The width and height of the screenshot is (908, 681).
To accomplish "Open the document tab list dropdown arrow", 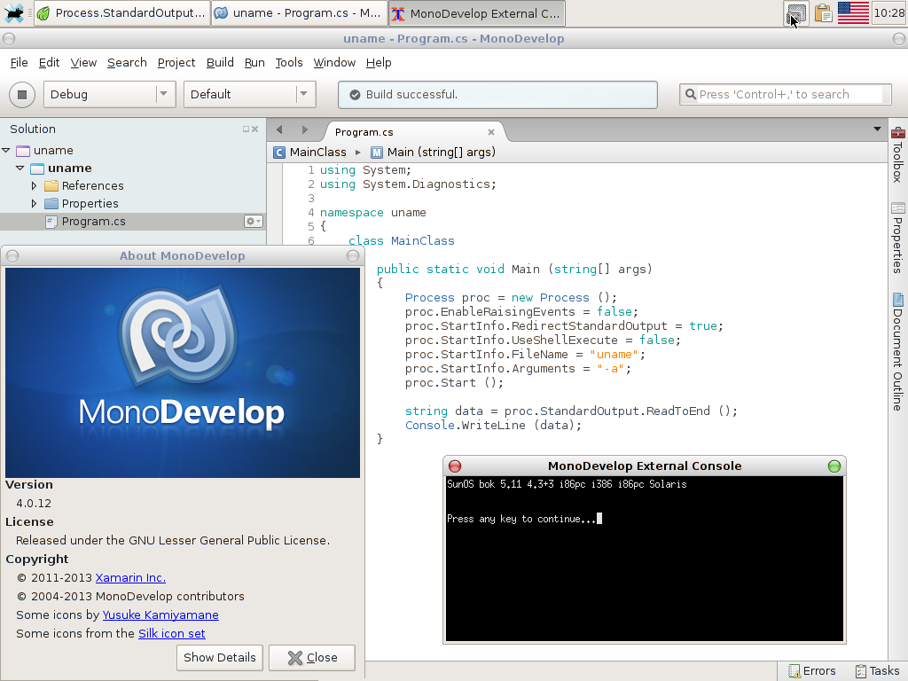I will 877,129.
